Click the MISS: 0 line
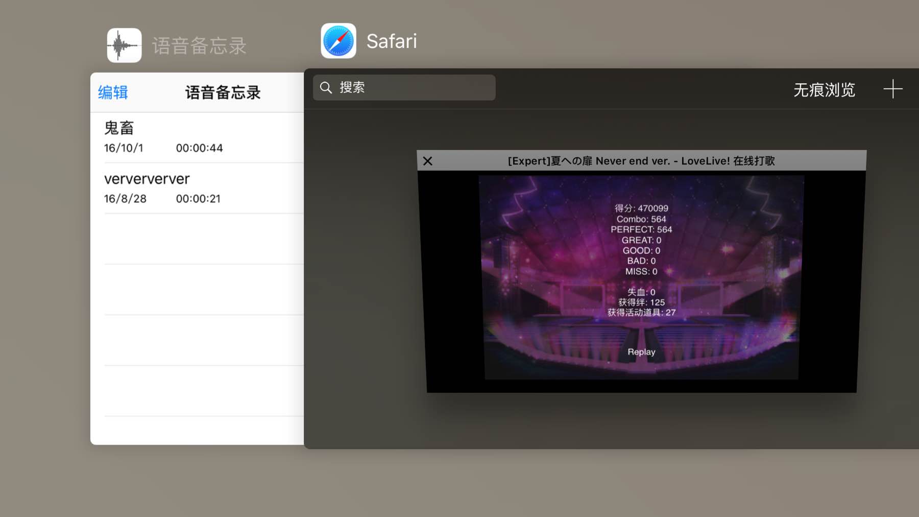Screen dimensions: 919x517 pyautogui.click(x=641, y=271)
